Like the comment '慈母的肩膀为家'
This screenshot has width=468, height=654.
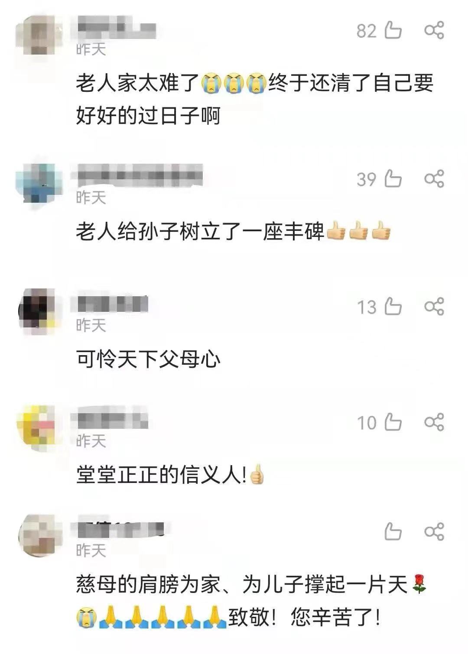tap(393, 531)
